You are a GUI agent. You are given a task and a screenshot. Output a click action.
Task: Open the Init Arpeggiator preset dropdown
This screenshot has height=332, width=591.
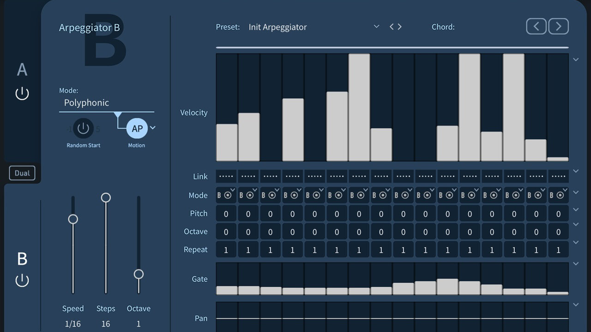coord(314,27)
